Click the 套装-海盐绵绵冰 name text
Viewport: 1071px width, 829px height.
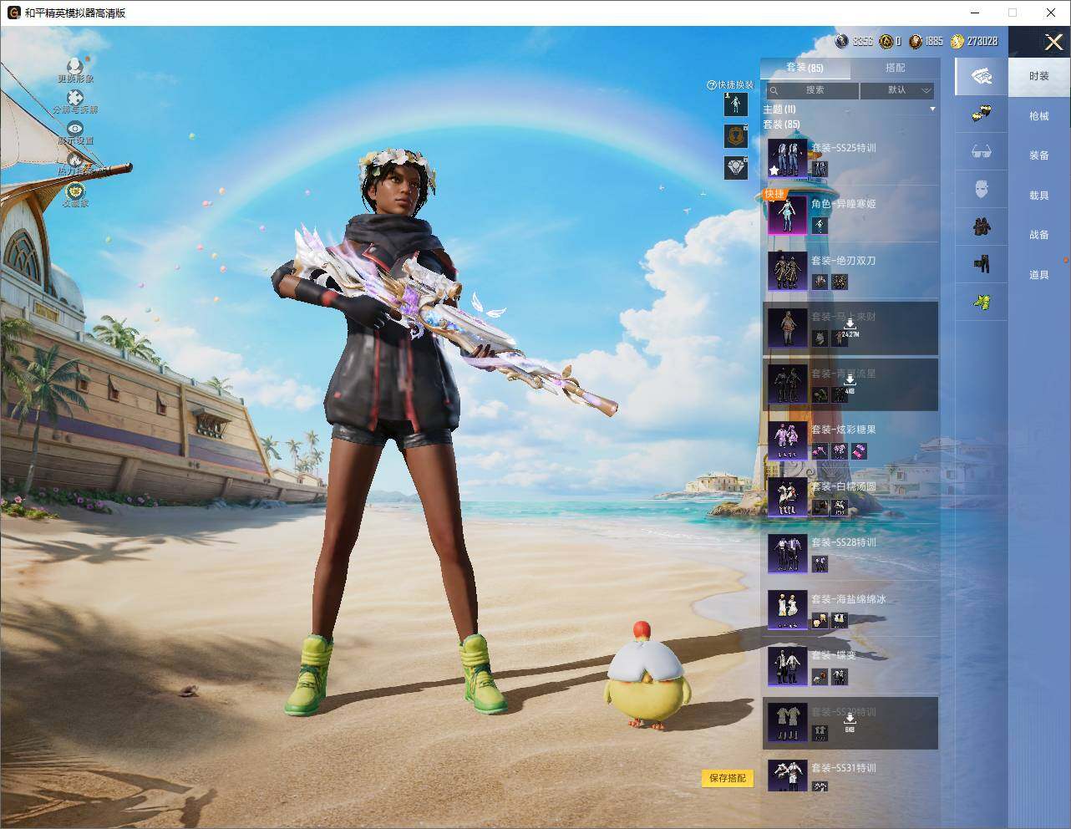click(849, 599)
